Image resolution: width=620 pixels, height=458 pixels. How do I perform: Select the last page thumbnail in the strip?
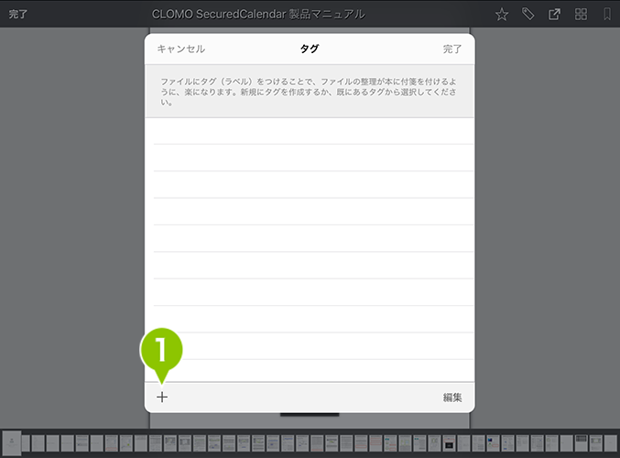pyautogui.click(x=610, y=443)
